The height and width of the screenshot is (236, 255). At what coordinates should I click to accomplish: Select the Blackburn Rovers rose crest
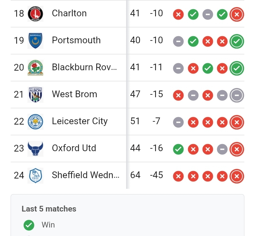click(x=35, y=68)
